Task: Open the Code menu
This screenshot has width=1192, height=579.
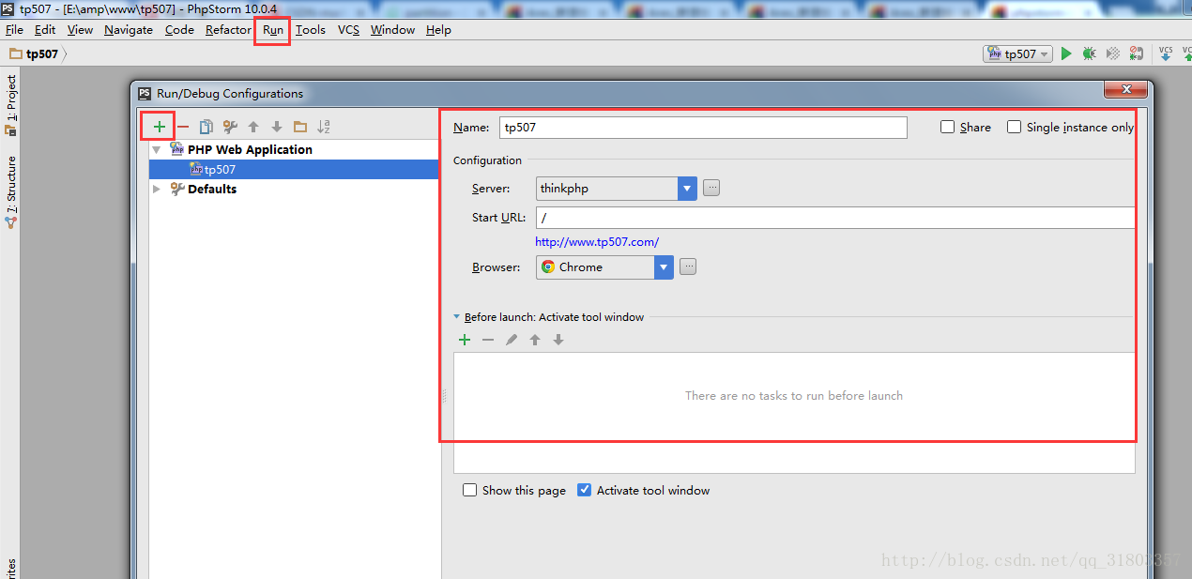Action: coord(179,29)
